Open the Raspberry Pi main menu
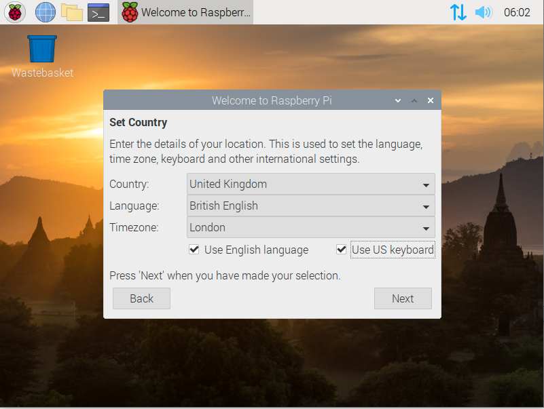This screenshot has height=409, width=544. tap(14, 12)
